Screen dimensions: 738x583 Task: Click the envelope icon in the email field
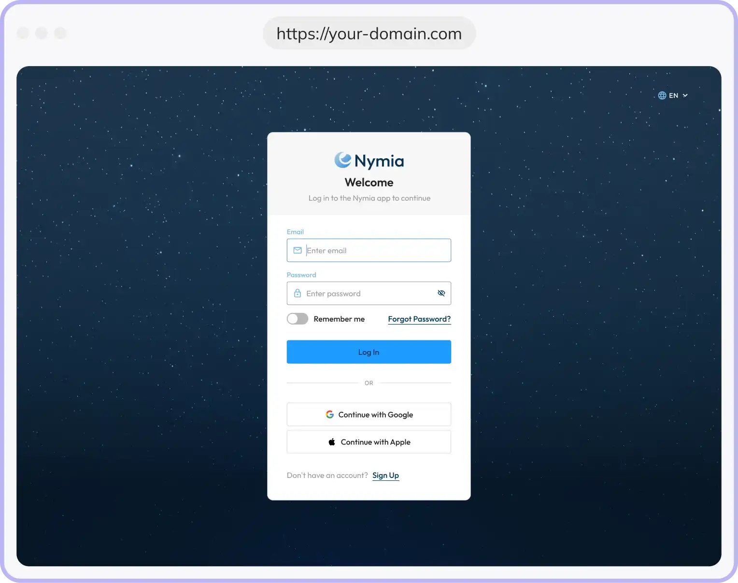298,250
